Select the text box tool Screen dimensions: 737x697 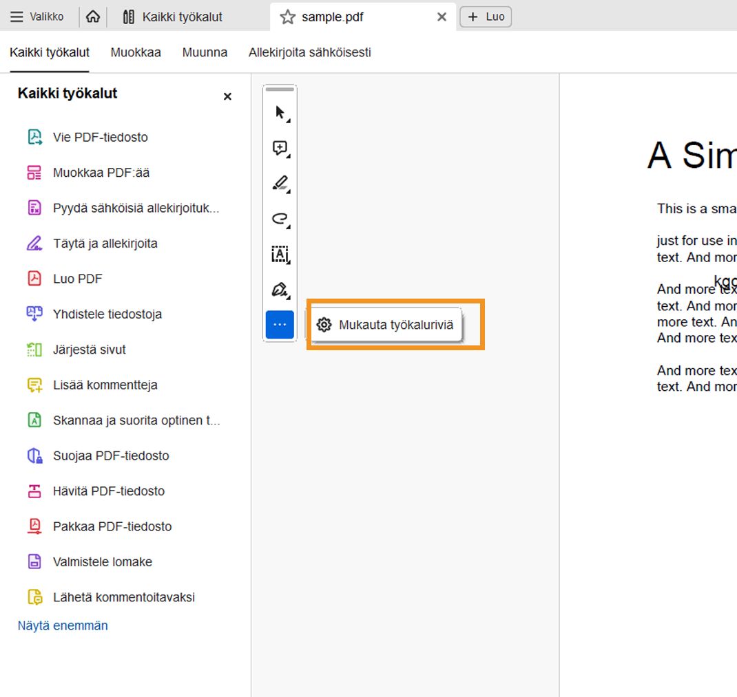click(x=280, y=254)
